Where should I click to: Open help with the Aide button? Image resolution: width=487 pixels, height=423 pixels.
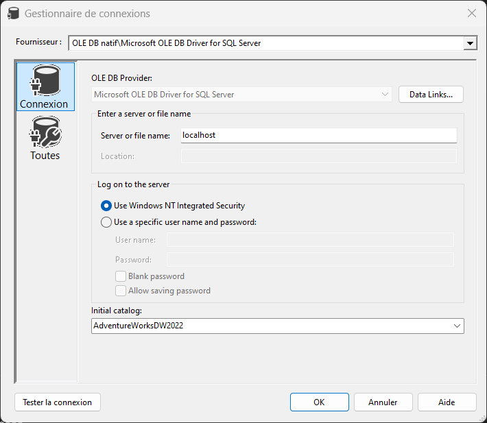pos(447,402)
